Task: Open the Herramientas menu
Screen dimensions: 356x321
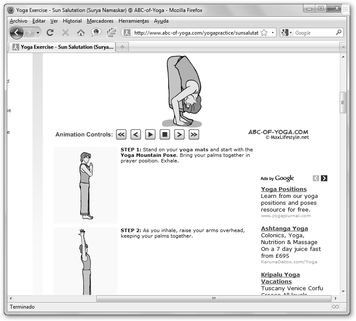Action: tap(133, 21)
